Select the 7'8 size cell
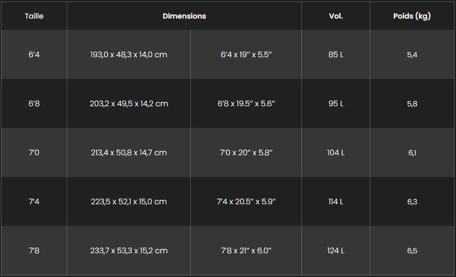Image resolution: width=456 pixels, height=277 pixels. [34, 251]
